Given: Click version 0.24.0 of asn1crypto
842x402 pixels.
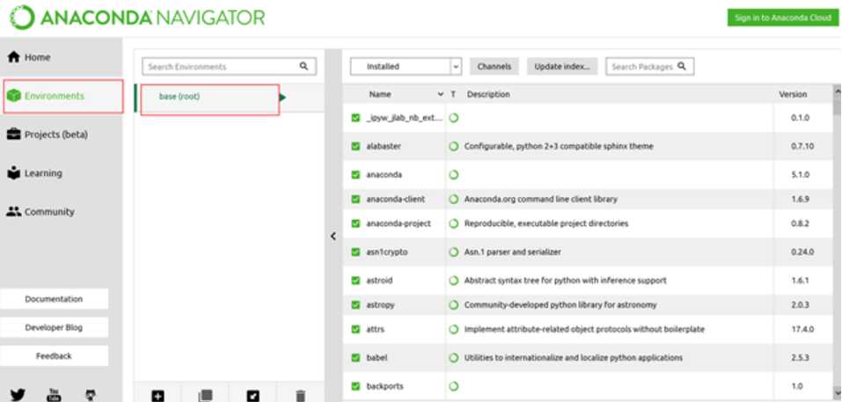Looking at the screenshot, I should [x=802, y=252].
